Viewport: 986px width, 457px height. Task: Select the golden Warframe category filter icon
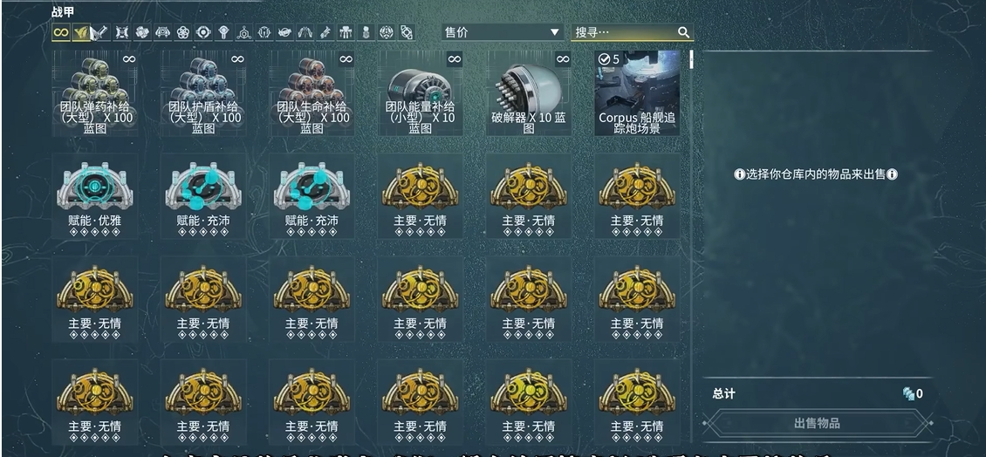81,32
